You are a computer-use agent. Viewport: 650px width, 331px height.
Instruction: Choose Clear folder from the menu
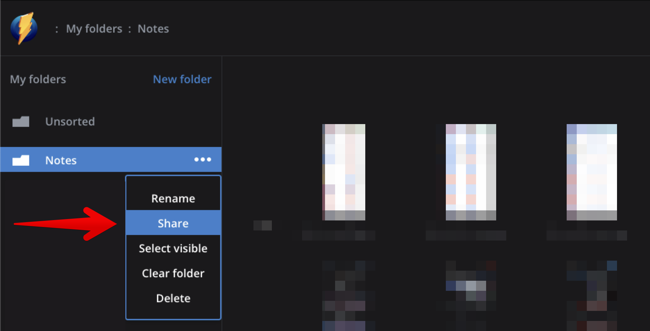173,273
